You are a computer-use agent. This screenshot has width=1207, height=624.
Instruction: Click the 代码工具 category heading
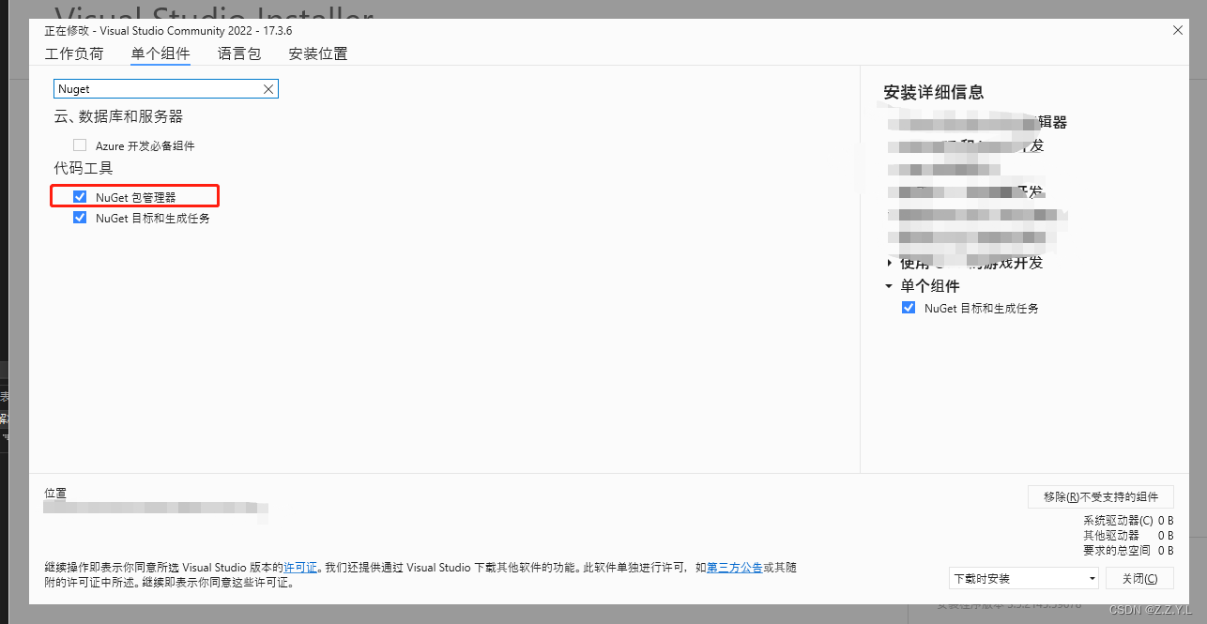pos(83,169)
